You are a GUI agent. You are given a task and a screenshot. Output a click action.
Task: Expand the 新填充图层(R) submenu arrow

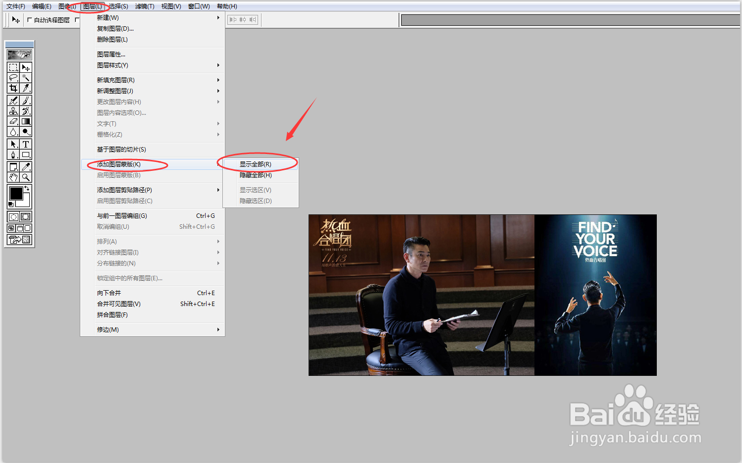tap(218, 80)
